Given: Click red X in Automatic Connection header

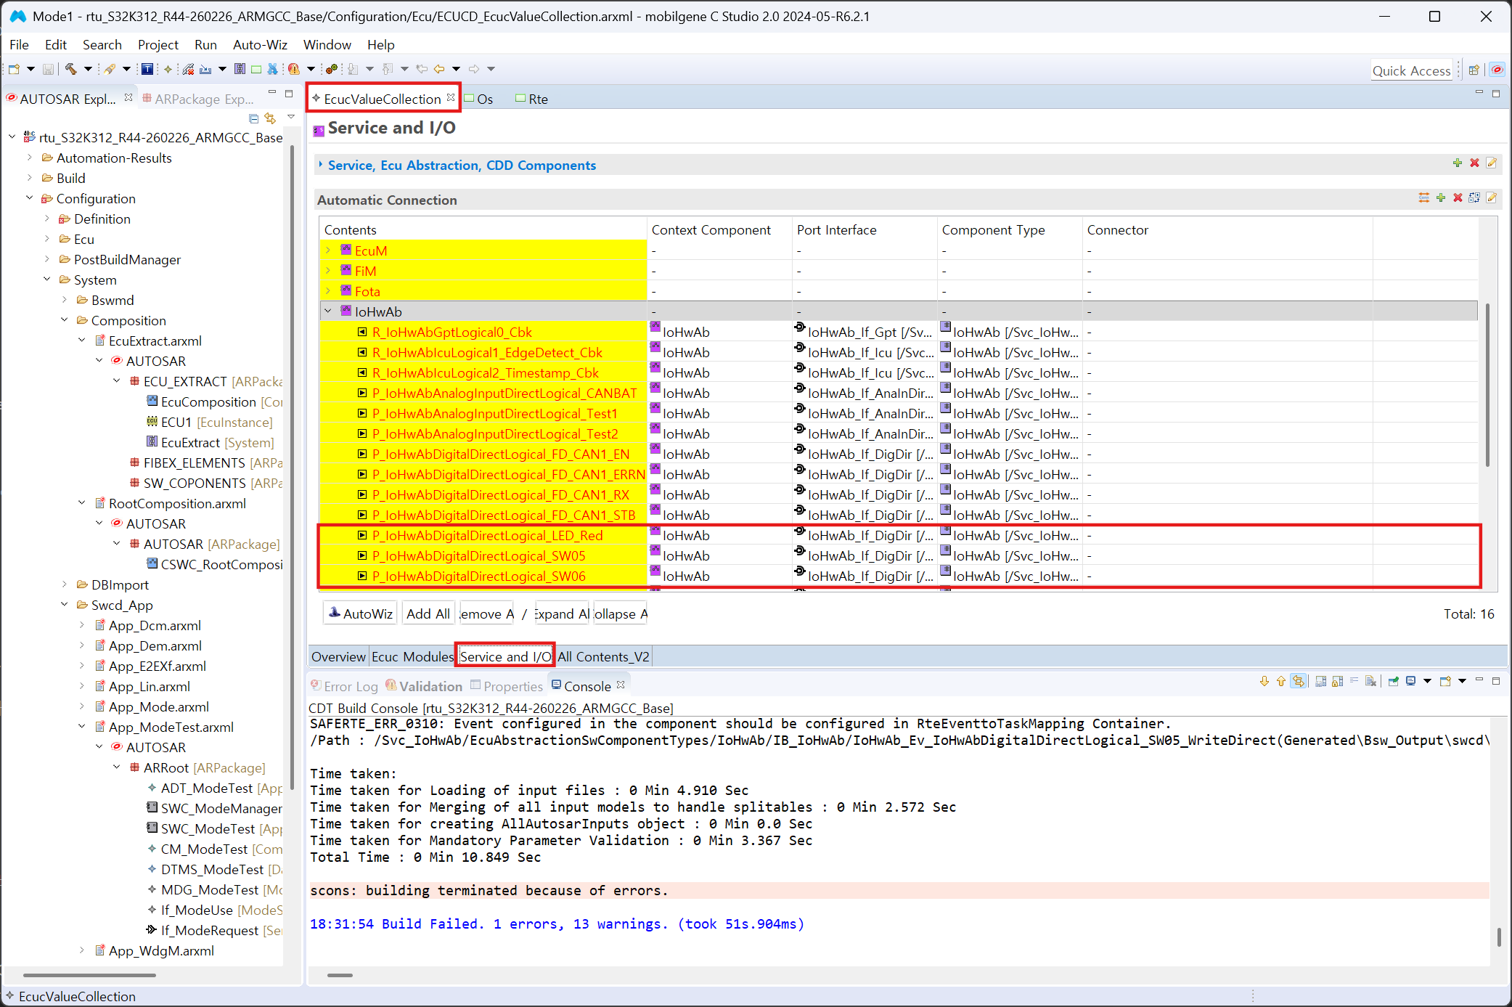Looking at the screenshot, I should click(1458, 197).
